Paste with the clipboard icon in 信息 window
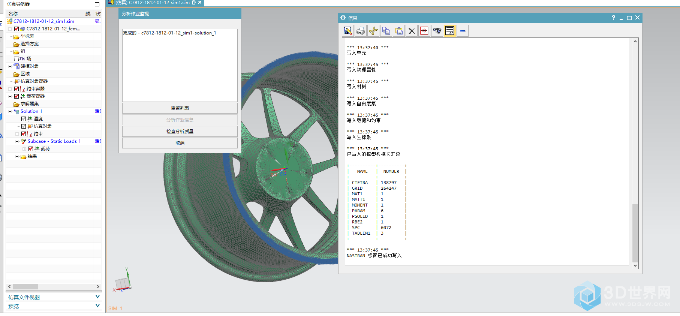 tap(399, 31)
